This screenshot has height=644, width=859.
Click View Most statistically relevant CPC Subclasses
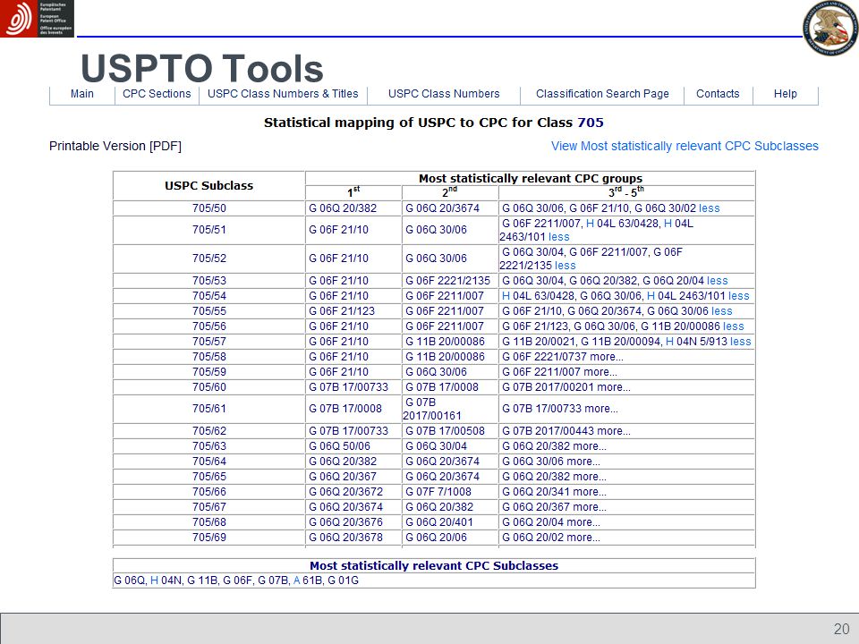(x=685, y=146)
